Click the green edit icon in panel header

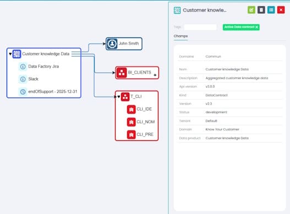pyautogui.click(x=251, y=10)
